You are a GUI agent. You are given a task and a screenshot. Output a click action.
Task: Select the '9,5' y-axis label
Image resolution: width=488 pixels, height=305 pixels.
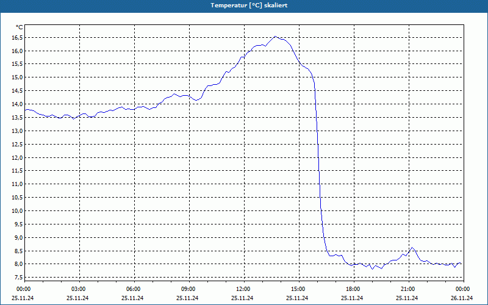(x=18, y=224)
